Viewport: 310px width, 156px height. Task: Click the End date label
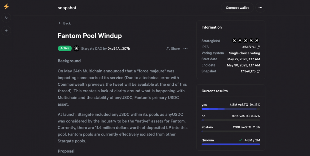208,65
